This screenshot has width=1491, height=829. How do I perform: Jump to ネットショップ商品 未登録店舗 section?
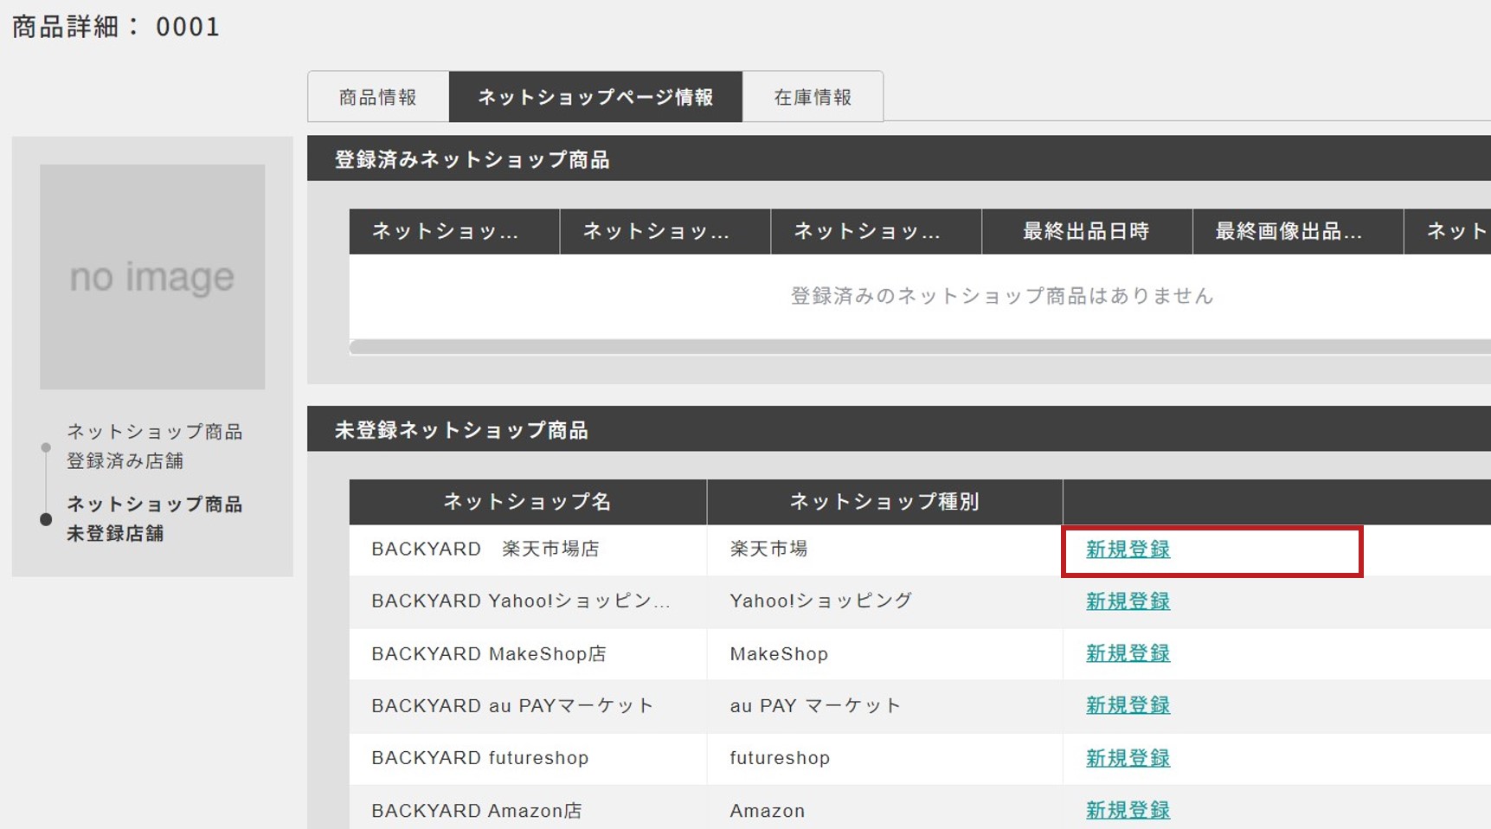coord(155,518)
